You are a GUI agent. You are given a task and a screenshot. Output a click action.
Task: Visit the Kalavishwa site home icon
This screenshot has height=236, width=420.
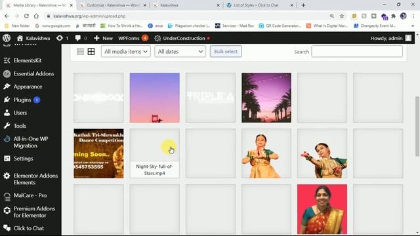[20, 38]
